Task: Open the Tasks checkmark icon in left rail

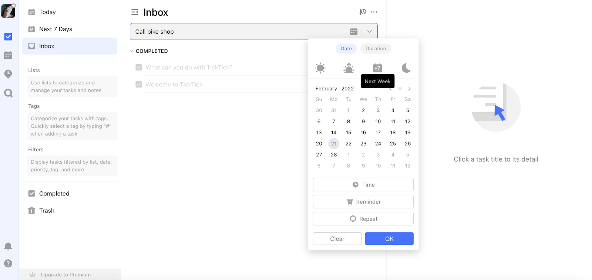Action: pyautogui.click(x=8, y=37)
